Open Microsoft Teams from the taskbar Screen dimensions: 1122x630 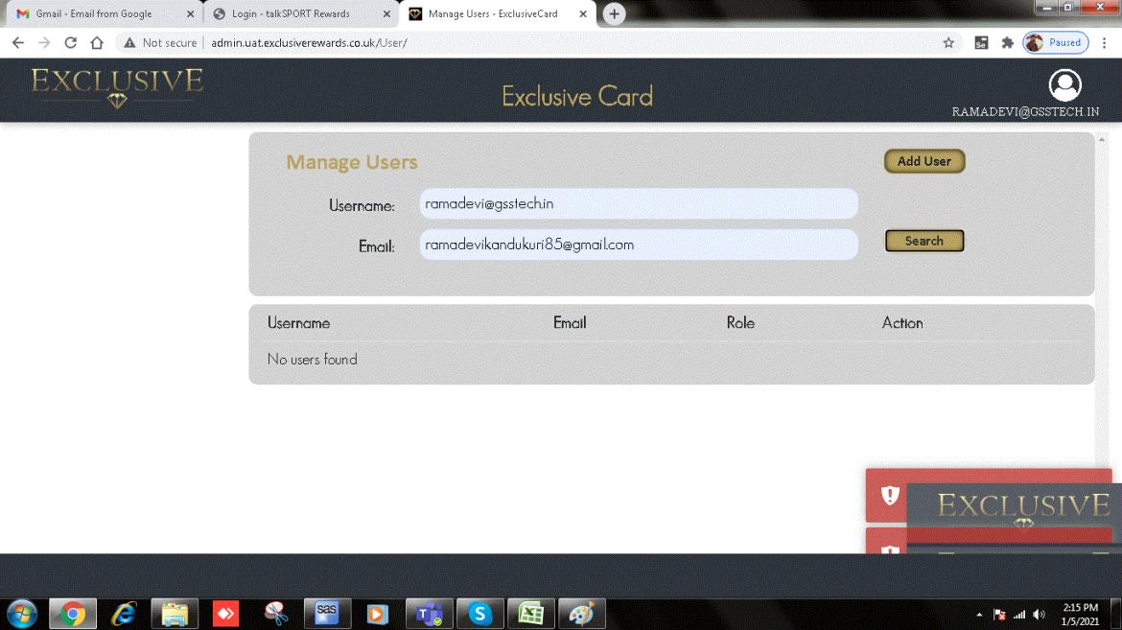429,614
